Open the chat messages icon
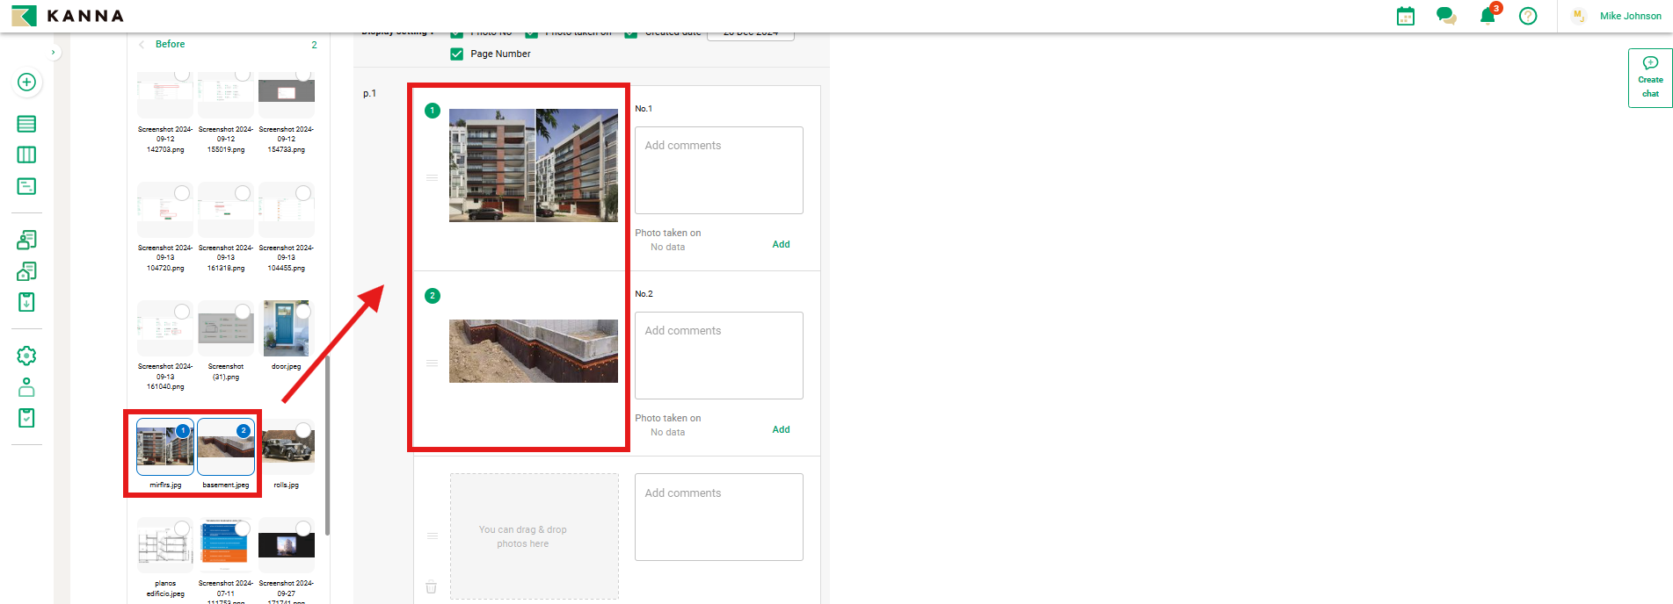The width and height of the screenshot is (1673, 604). [x=1445, y=16]
